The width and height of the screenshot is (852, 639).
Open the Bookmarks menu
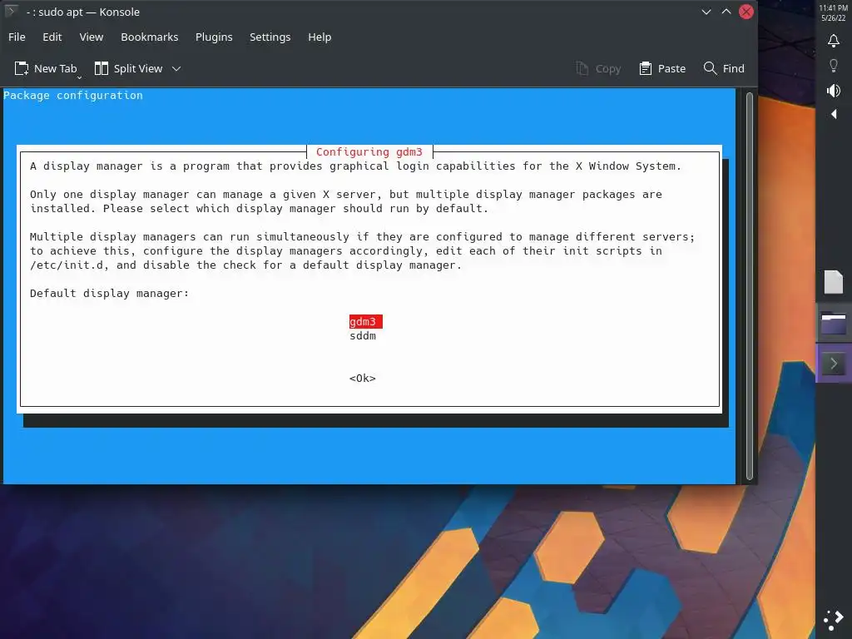(150, 37)
